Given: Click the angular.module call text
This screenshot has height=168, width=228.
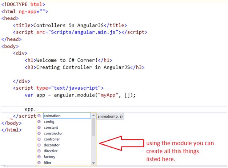Looking at the screenshot, I should click(x=74, y=95).
